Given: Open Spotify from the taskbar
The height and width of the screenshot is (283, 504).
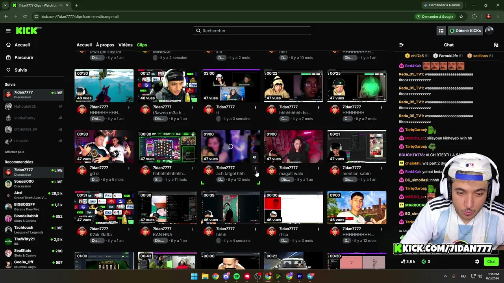Looking at the screenshot, I should click(x=237, y=276).
